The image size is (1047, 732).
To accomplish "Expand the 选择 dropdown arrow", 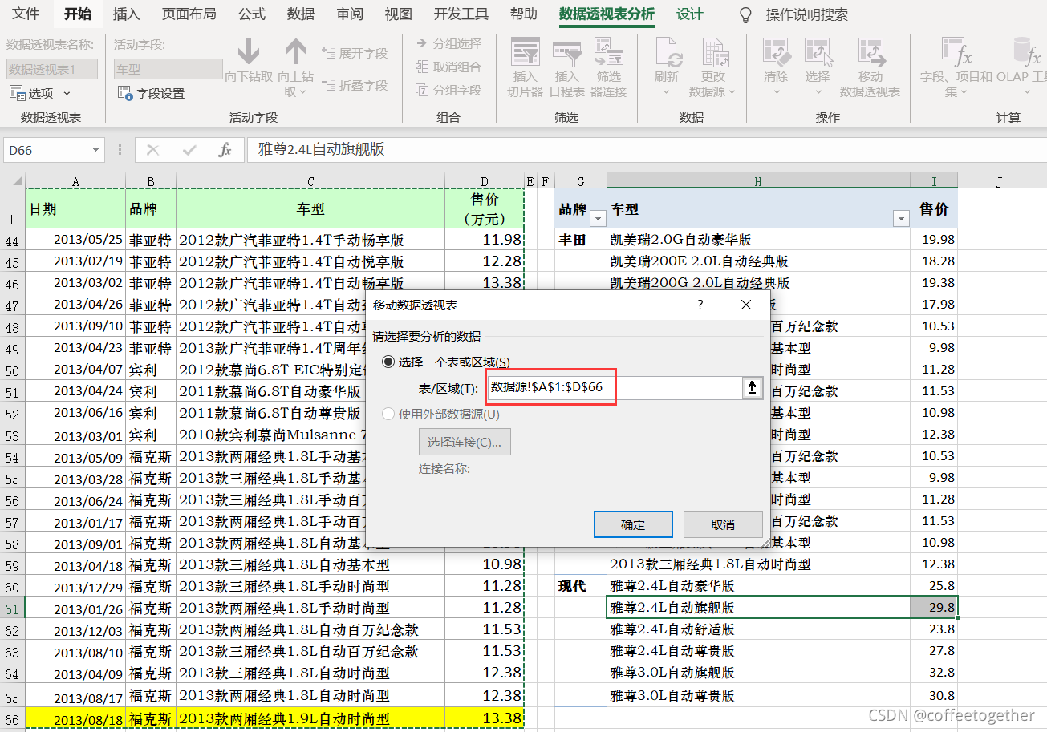I will [x=818, y=91].
